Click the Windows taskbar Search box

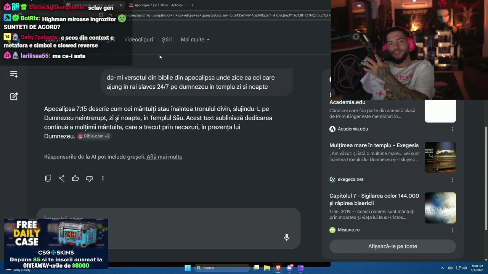222,268
